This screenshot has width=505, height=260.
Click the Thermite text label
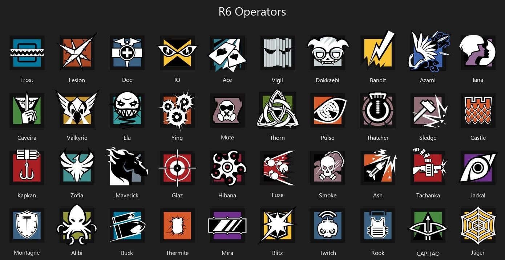pos(177,253)
